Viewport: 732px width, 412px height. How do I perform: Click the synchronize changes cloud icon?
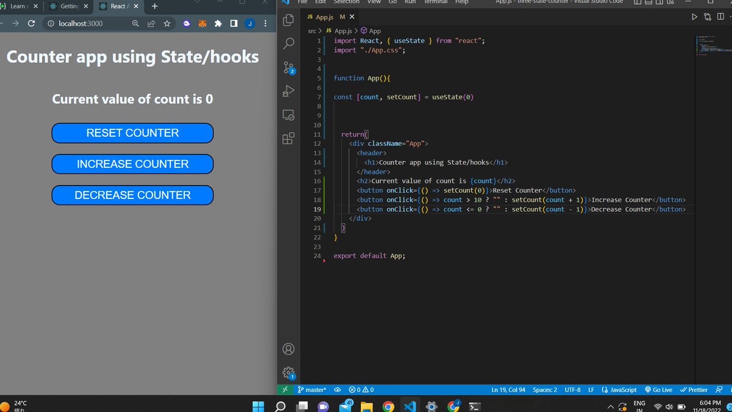coord(337,389)
